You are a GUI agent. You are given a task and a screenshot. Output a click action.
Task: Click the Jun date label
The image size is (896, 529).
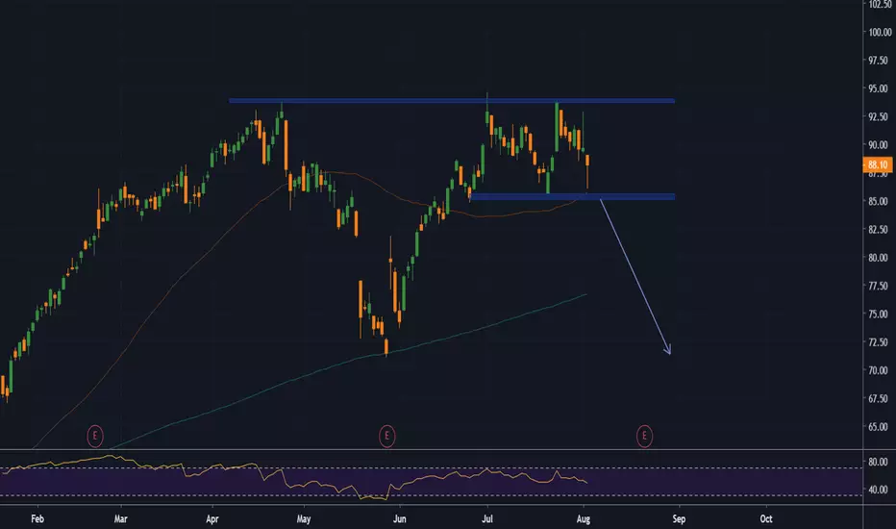pos(399,519)
